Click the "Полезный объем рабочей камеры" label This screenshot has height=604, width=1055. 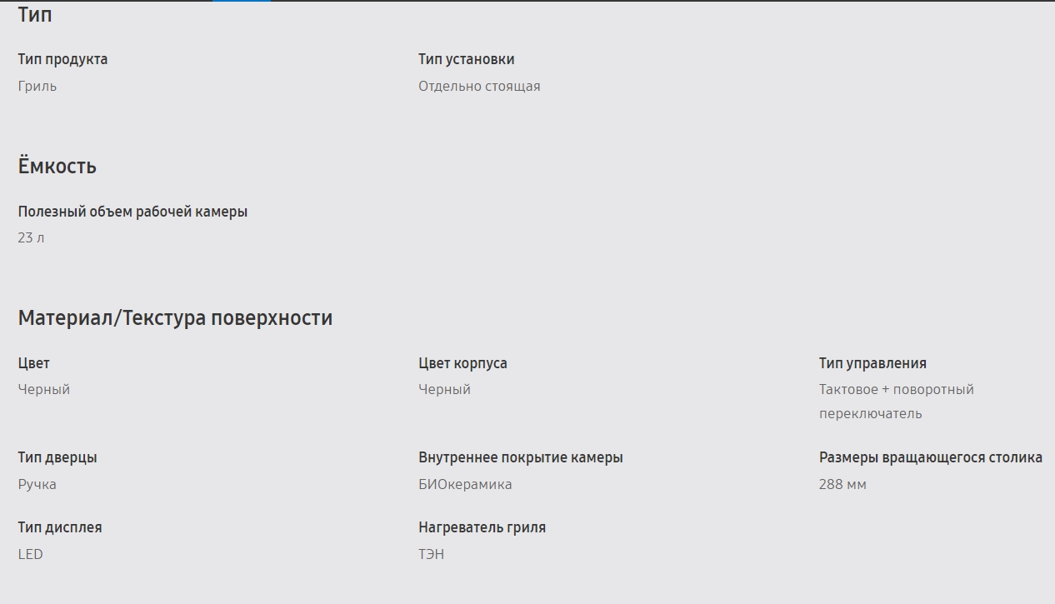coord(132,212)
